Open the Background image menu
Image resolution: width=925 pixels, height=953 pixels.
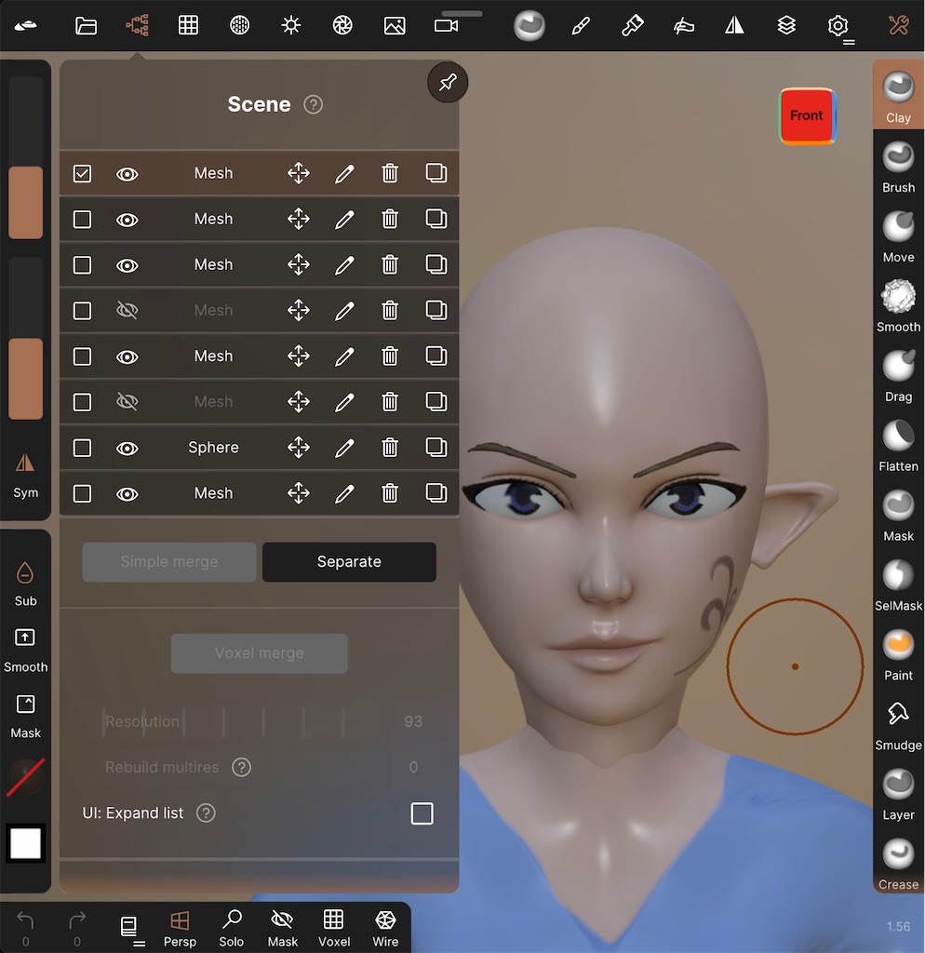point(395,25)
